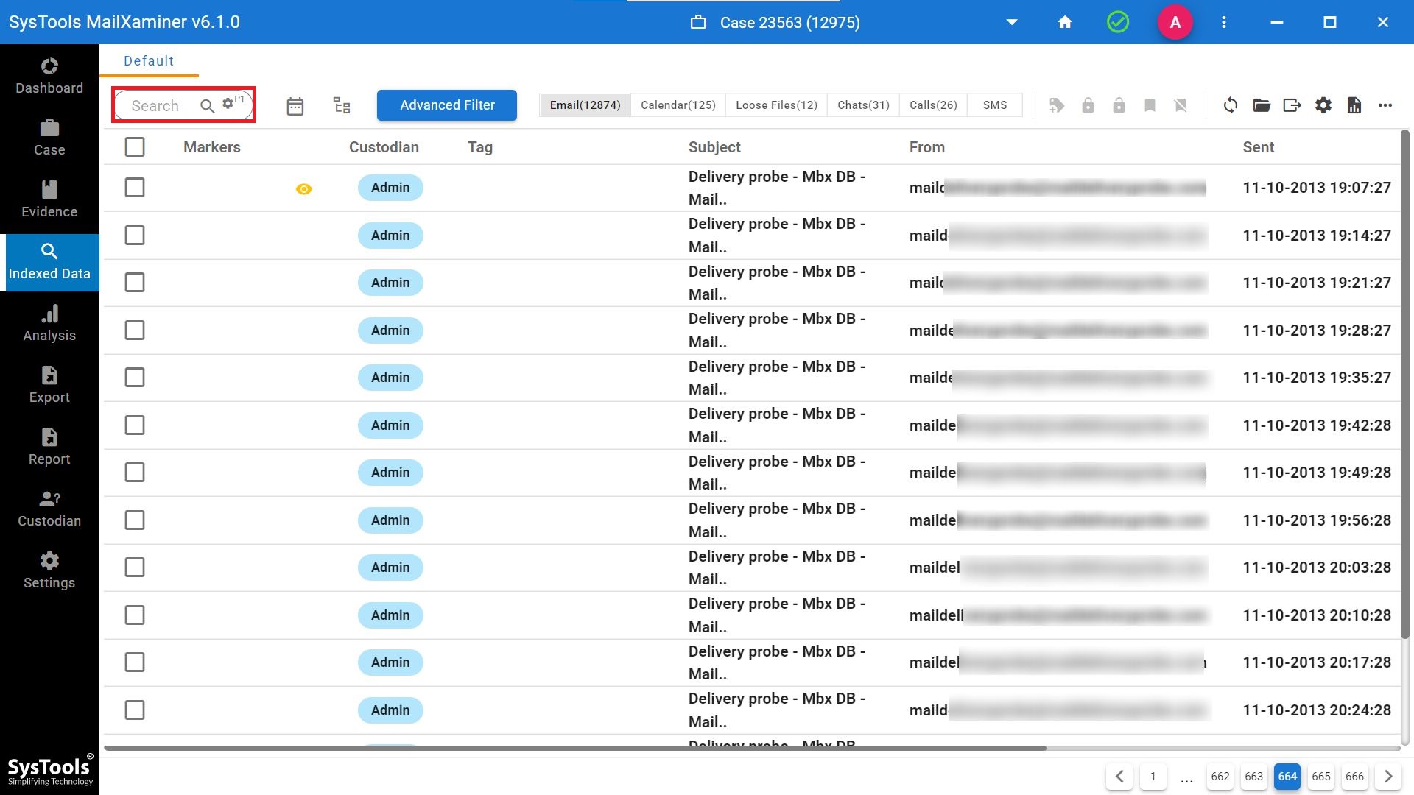Click Admin custodian tag at 20:24:28 row
Screen dimensions: 1414x795
point(390,710)
